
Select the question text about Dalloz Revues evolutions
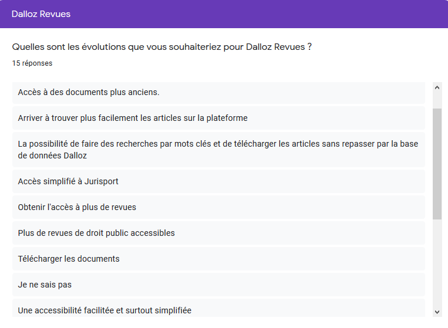point(161,47)
